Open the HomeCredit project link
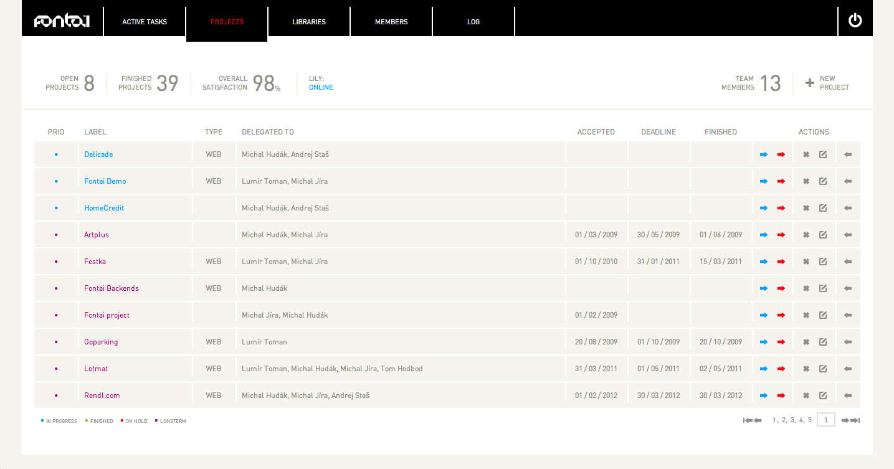894x469 pixels. coord(104,208)
